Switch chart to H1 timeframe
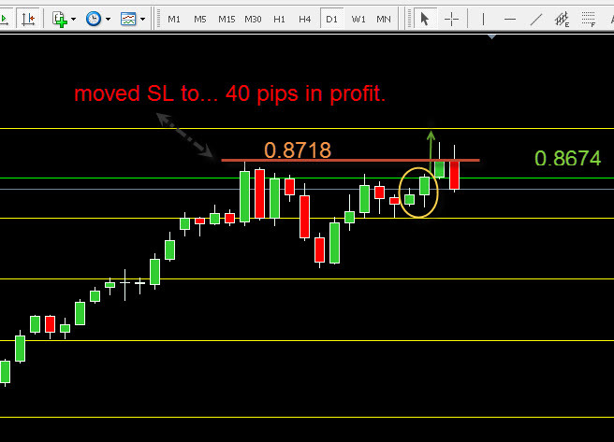614x442 pixels. tap(279, 19)
